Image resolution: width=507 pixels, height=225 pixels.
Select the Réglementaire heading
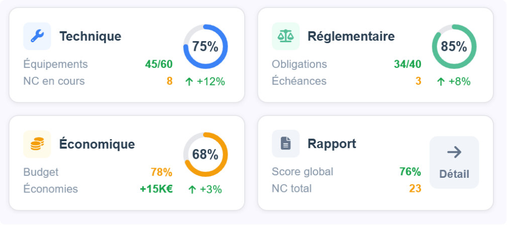pos(351,36)
